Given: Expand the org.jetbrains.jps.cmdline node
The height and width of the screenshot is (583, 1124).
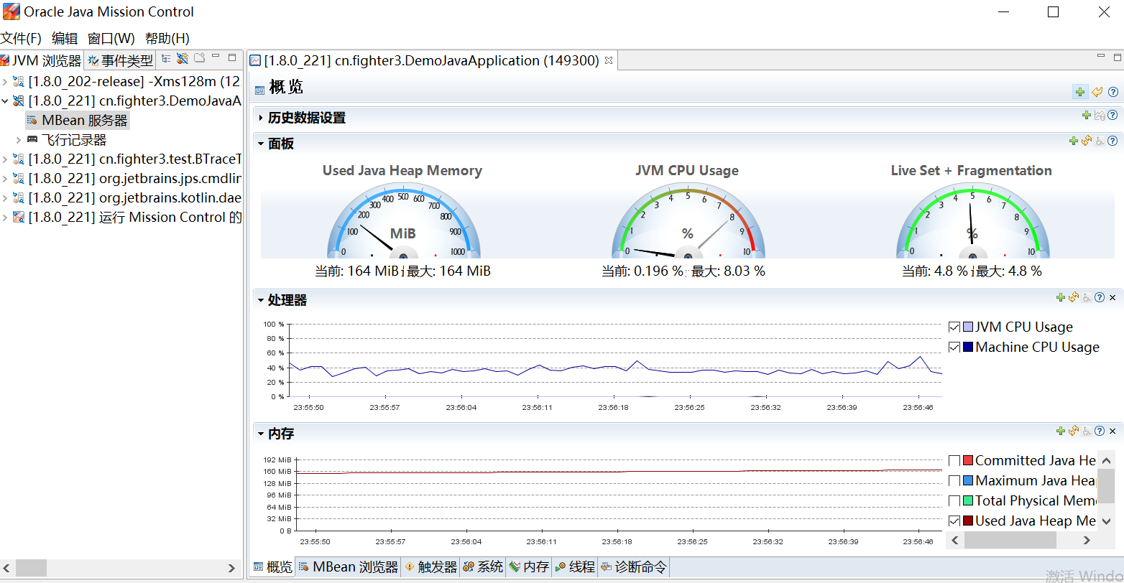Looking at the screenshot, I should [x=5, y=179].
